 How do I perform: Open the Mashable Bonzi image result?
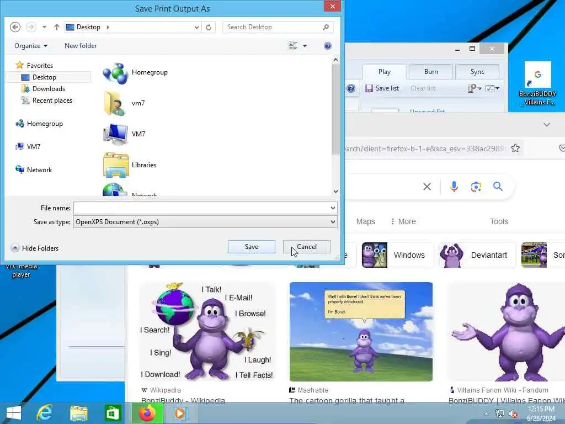(x=361, y=332)
